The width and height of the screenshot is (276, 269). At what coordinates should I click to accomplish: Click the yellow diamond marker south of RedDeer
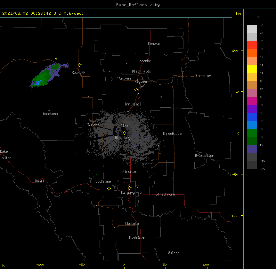(136, 90)
